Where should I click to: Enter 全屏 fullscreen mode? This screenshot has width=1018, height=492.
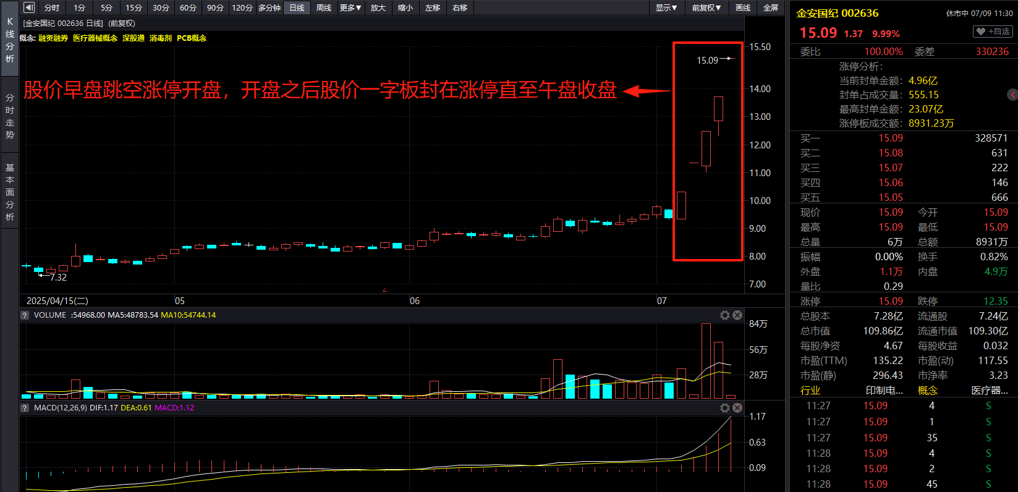771,7
